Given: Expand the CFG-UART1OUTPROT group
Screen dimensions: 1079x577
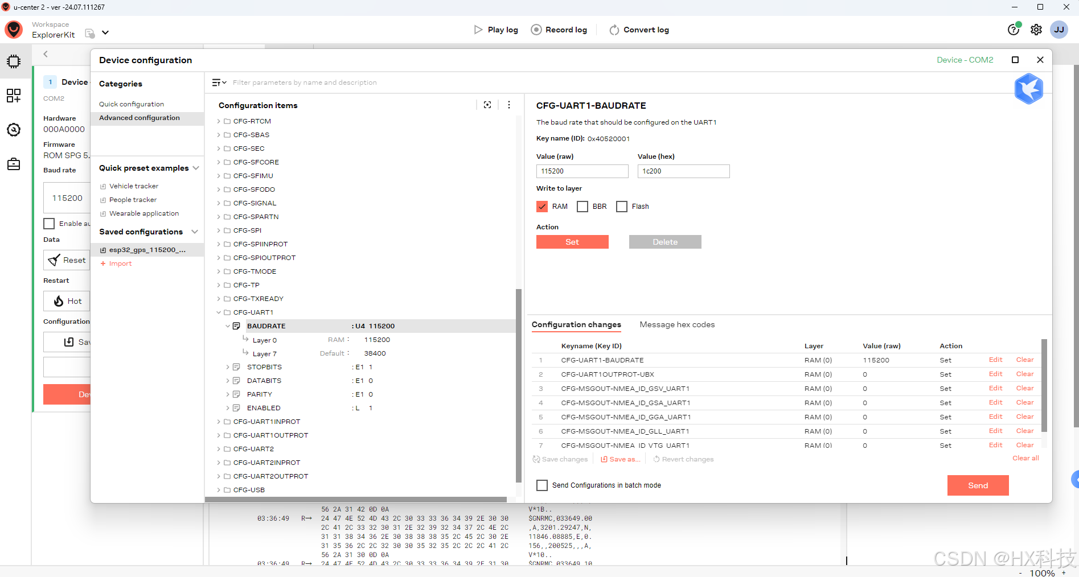Looking at the screenshot, I should (219, 435).
